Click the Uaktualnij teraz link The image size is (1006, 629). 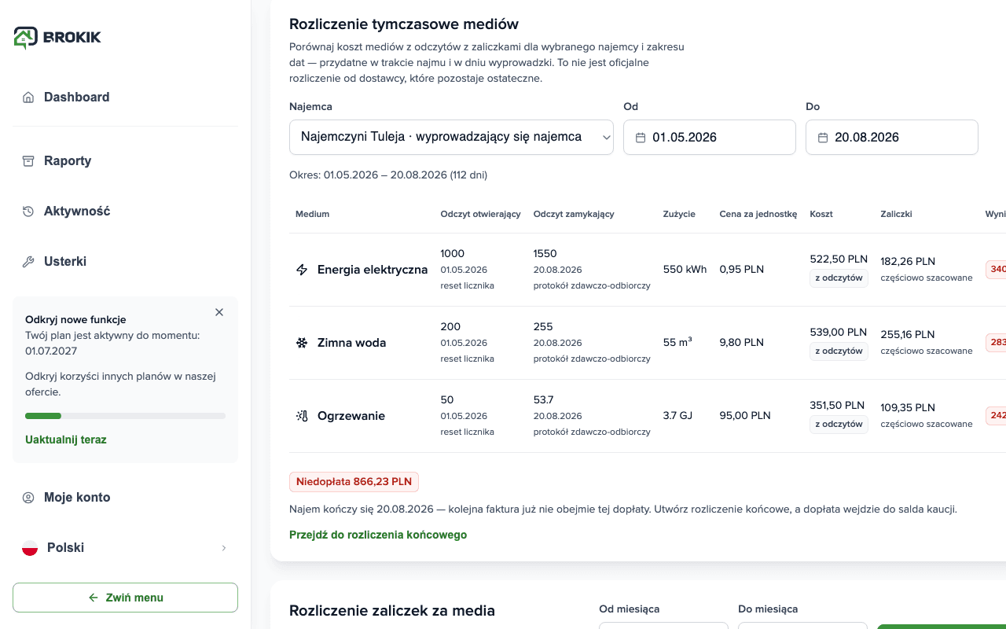click(66, 440)
